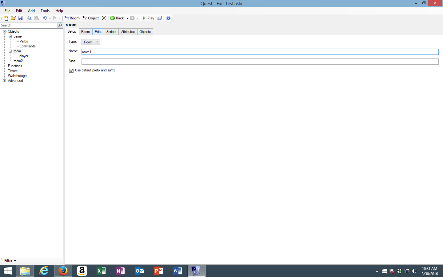
Task: Open the Tools menu
Action: [x=45, y=10]
